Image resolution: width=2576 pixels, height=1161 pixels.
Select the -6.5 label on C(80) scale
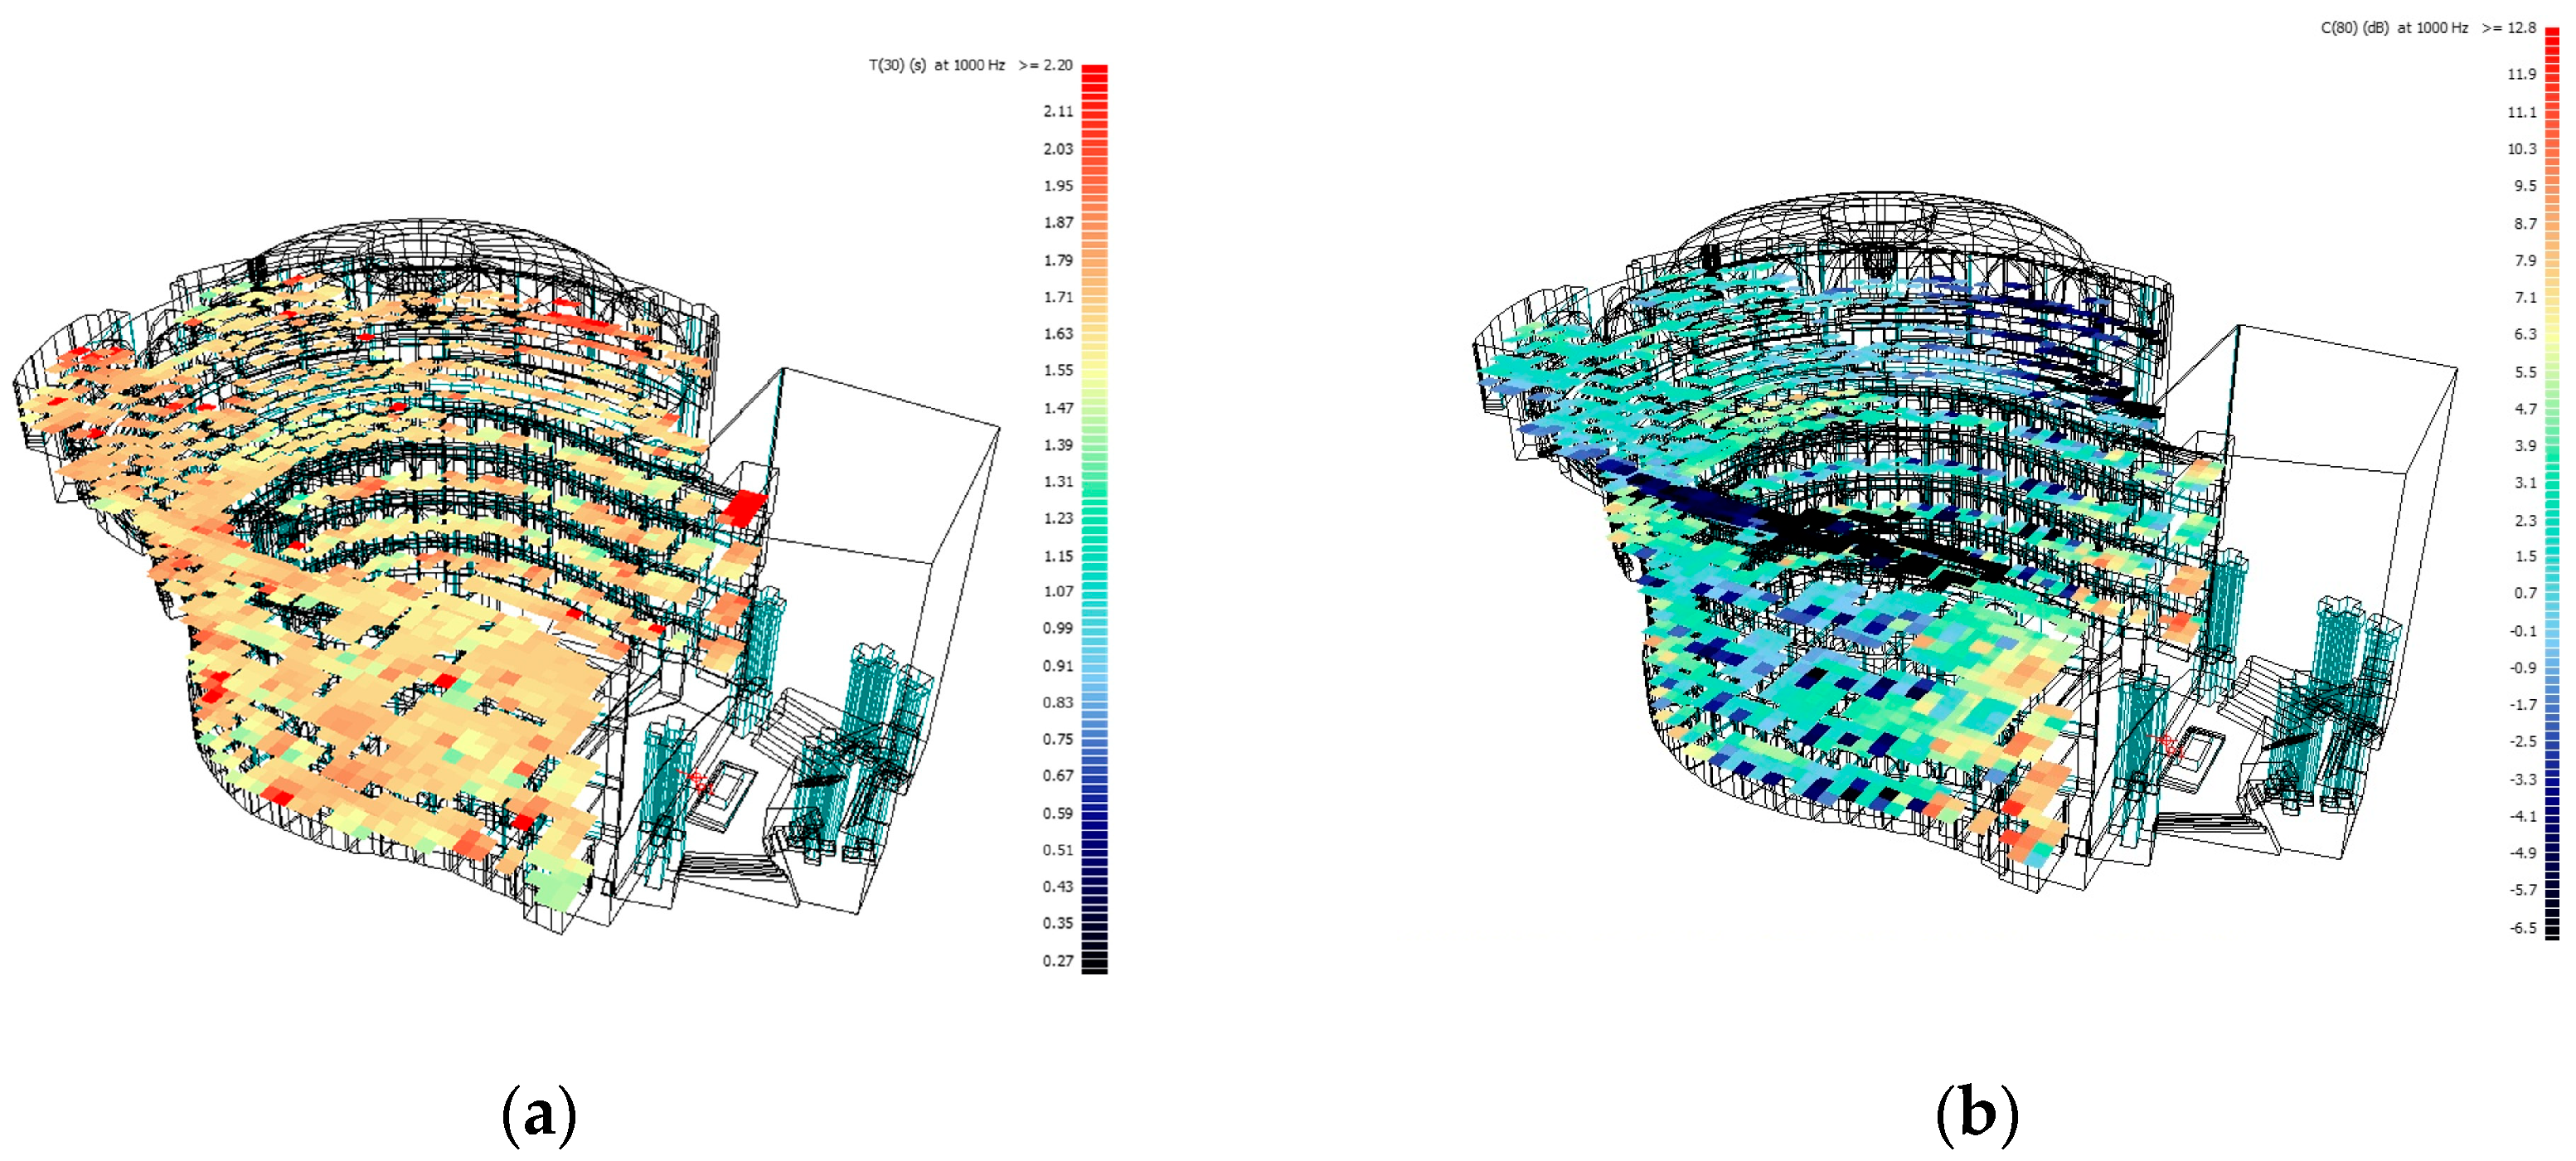[2522, 927]
